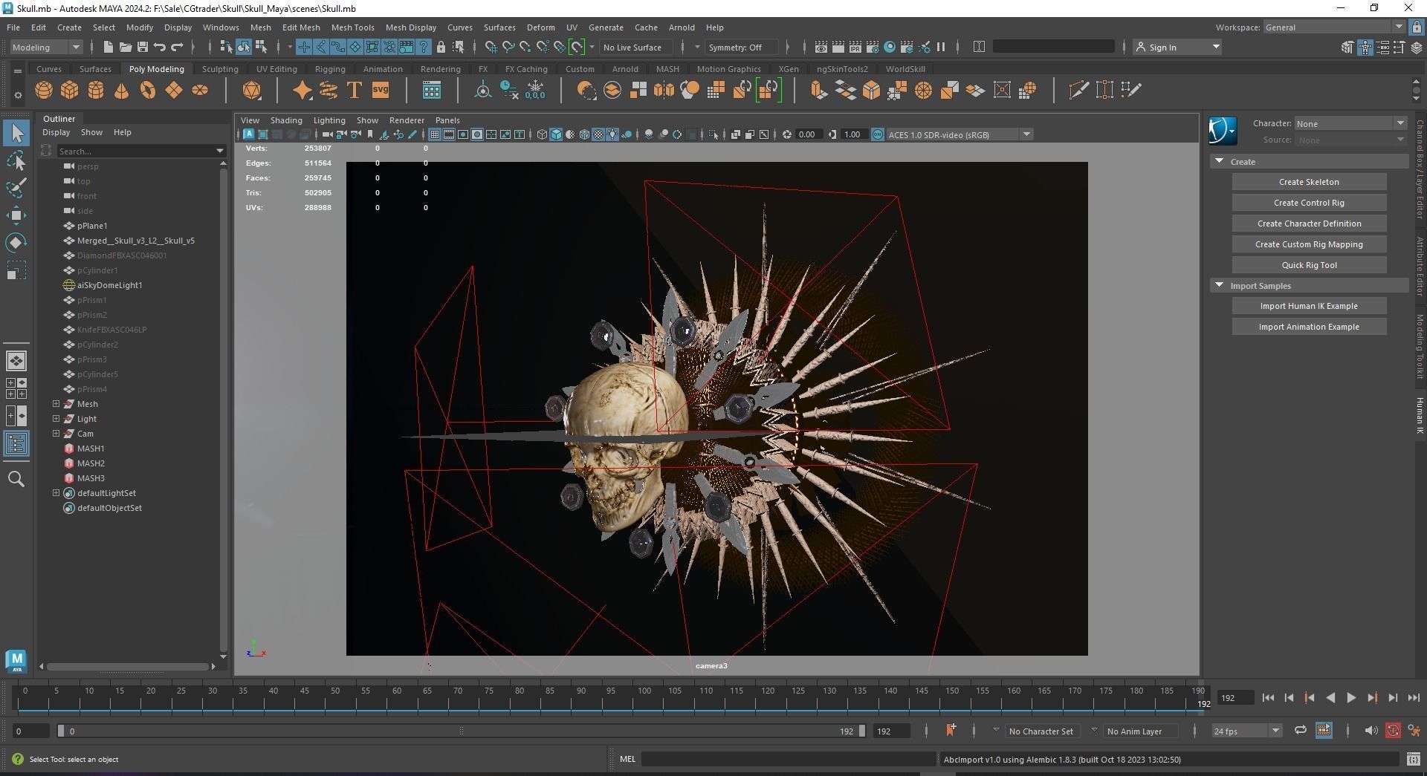
Task: Select the polygon Type text tool
Action: click(x=355, y=91)
